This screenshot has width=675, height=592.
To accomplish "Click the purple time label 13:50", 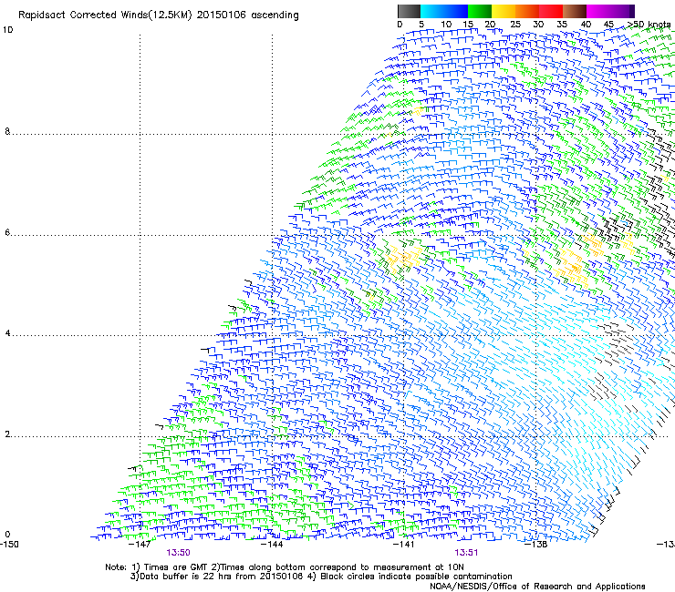I will point(178,553).
